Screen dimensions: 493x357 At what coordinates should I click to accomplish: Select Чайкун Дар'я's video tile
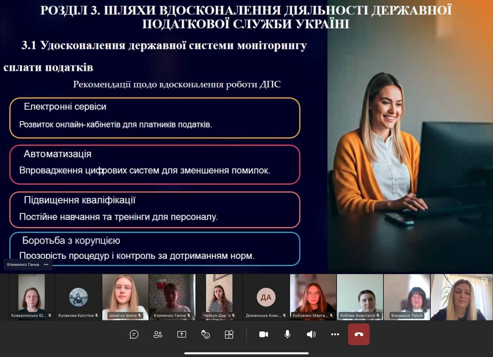coord(219,296)
